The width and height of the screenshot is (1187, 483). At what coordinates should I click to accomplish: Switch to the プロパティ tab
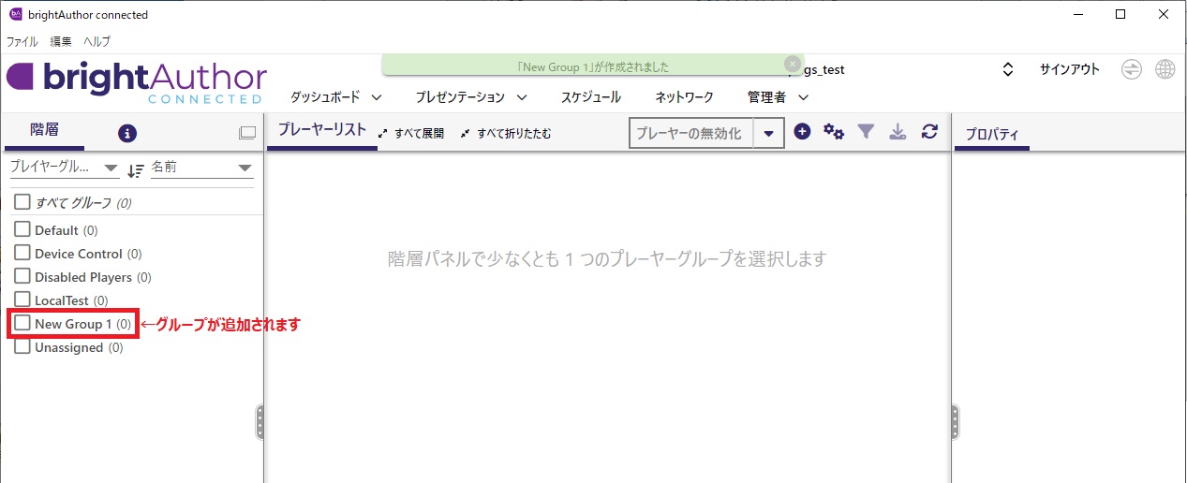click(992, 134)
